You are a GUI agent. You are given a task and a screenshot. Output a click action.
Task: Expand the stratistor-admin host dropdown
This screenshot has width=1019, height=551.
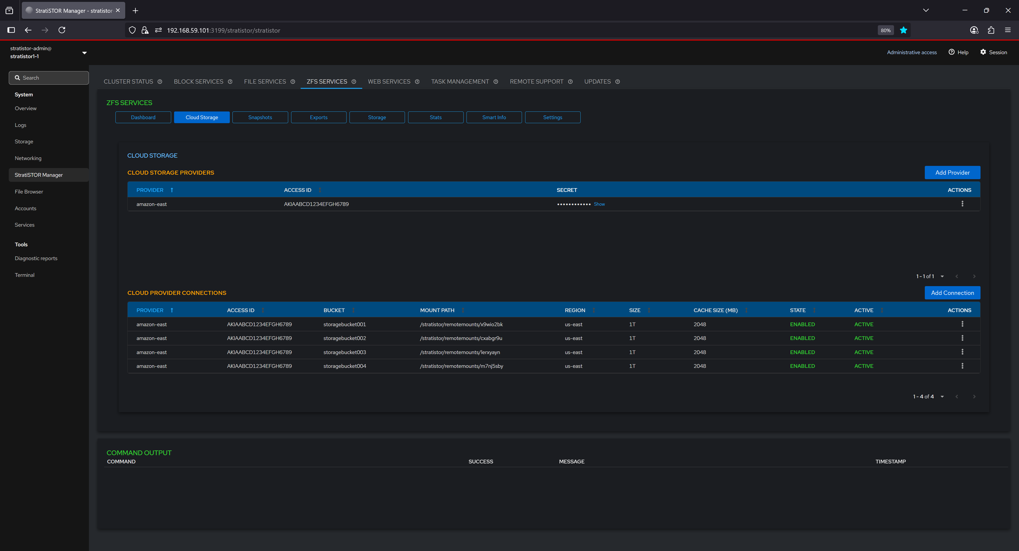(x=84, y=53)
